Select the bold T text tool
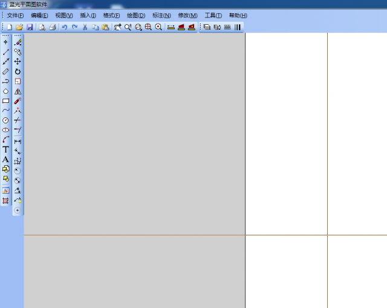Image resolution: width=387 pixels, height=308 pixels. (6, 149)
